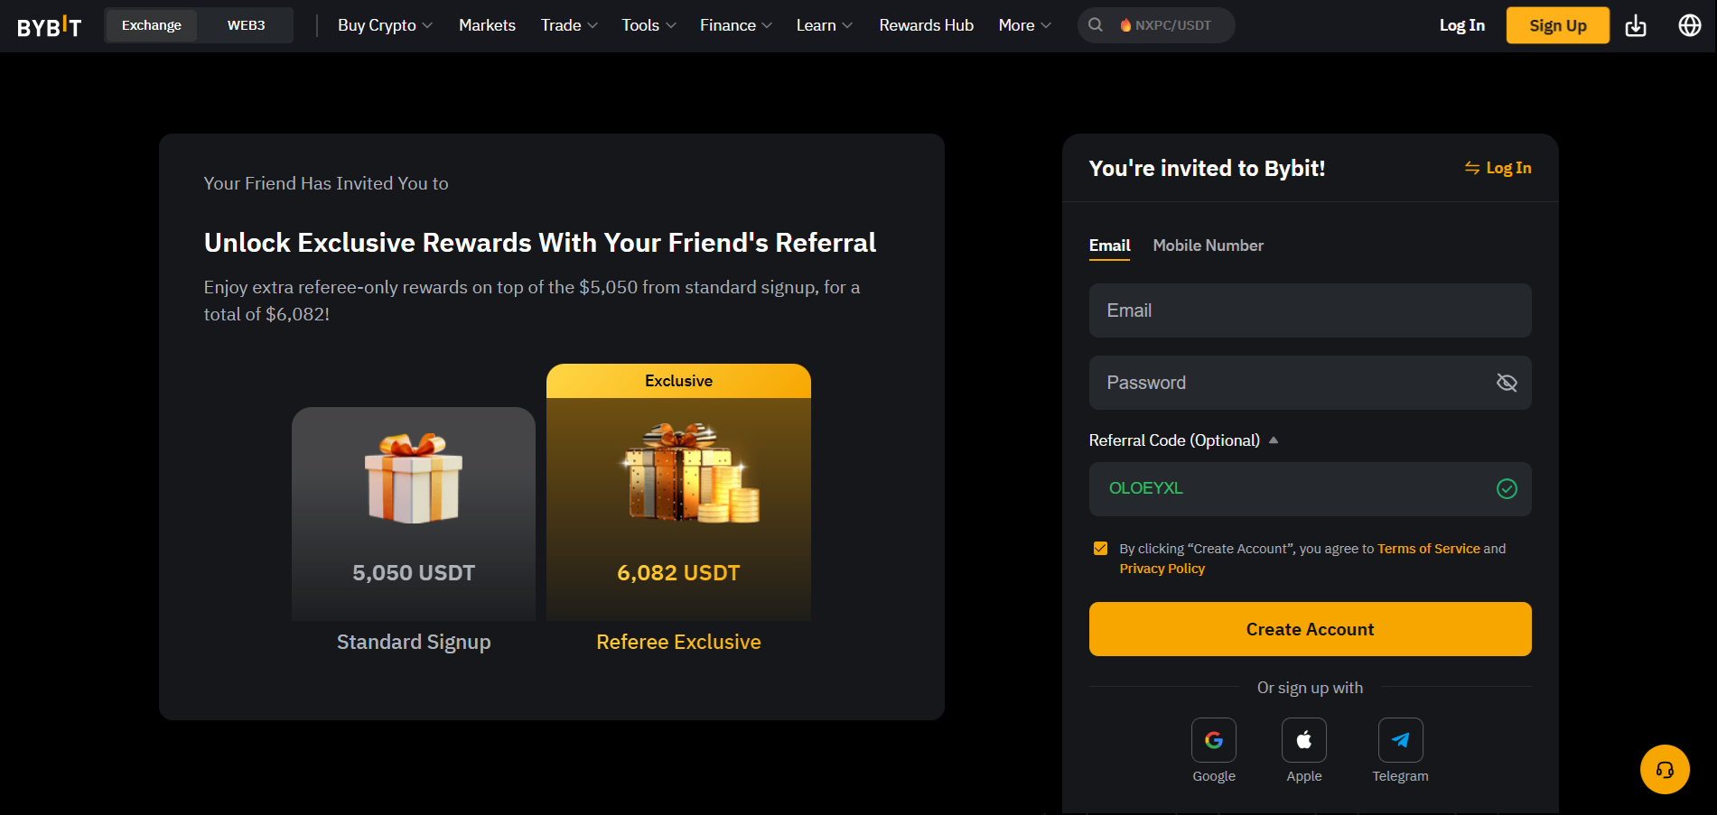Open the Privacy Policy link
Screen dimensions: 1717x815
pyautogui.click(x=1162, y=569)
